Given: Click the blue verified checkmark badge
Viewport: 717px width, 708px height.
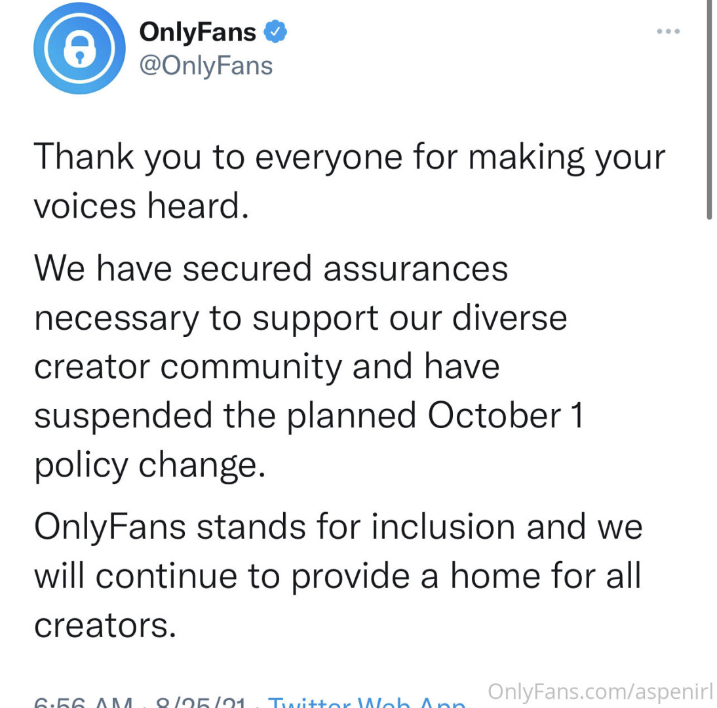Looking at the screenshot, I should [275, 31].
